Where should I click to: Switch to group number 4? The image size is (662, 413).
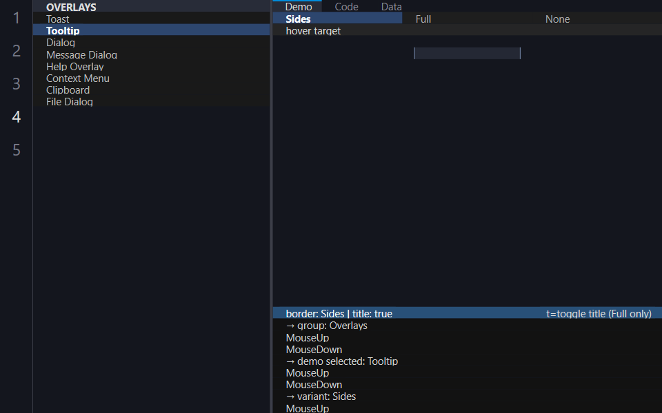(x=17, y=116)
